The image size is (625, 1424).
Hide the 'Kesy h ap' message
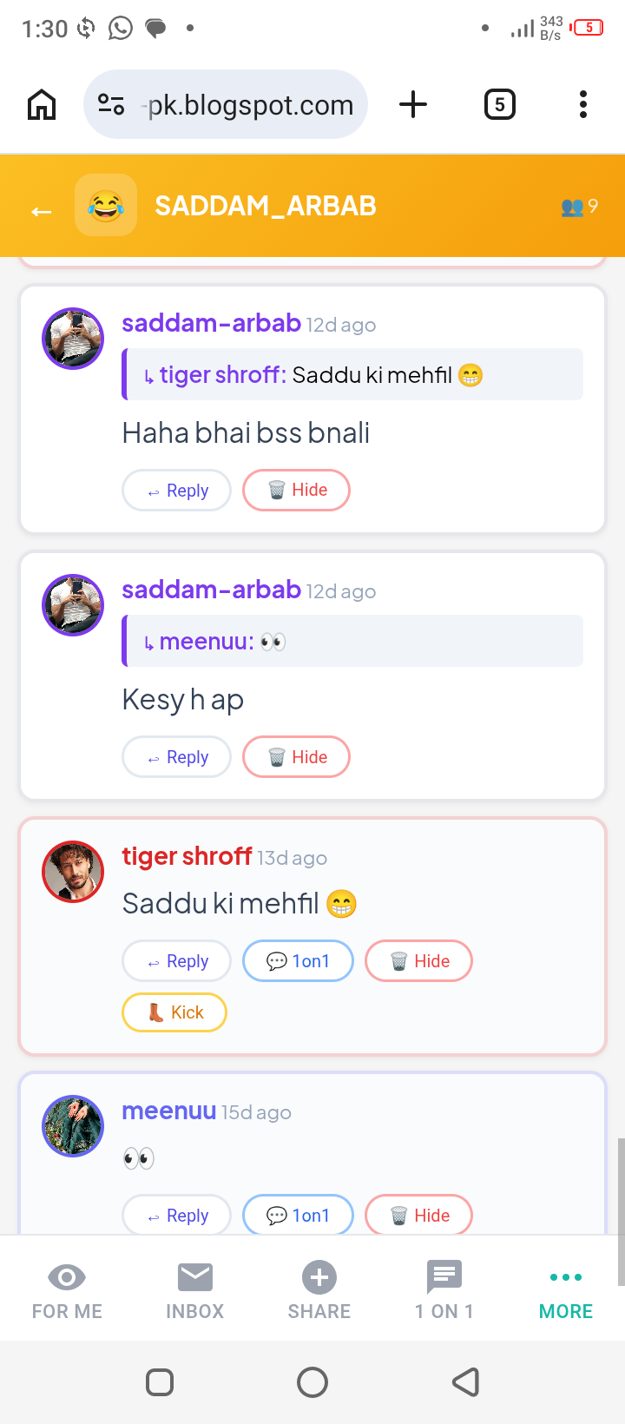[297, 757]
